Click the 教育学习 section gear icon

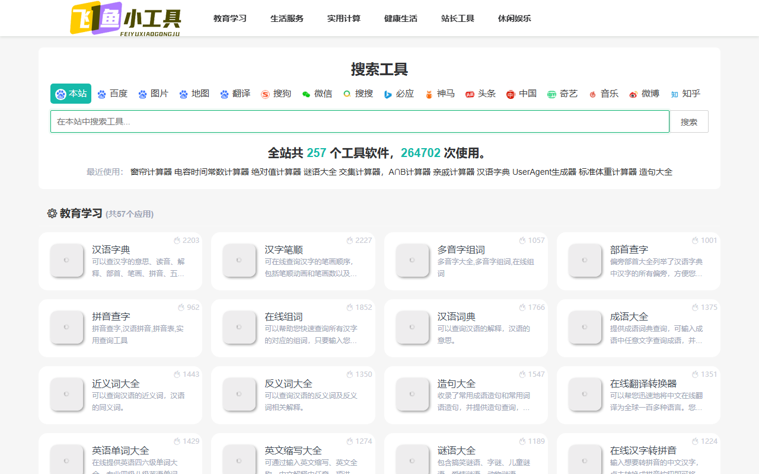[x=52, y=213]
